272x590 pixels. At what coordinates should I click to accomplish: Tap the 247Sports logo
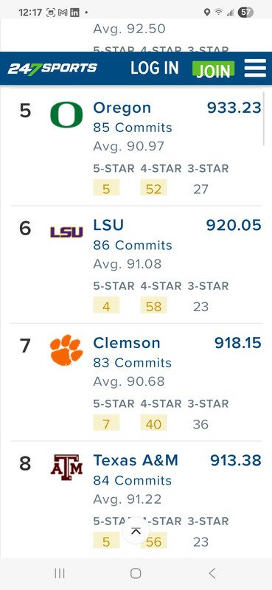pyautogui.click(x=52, y=69)
